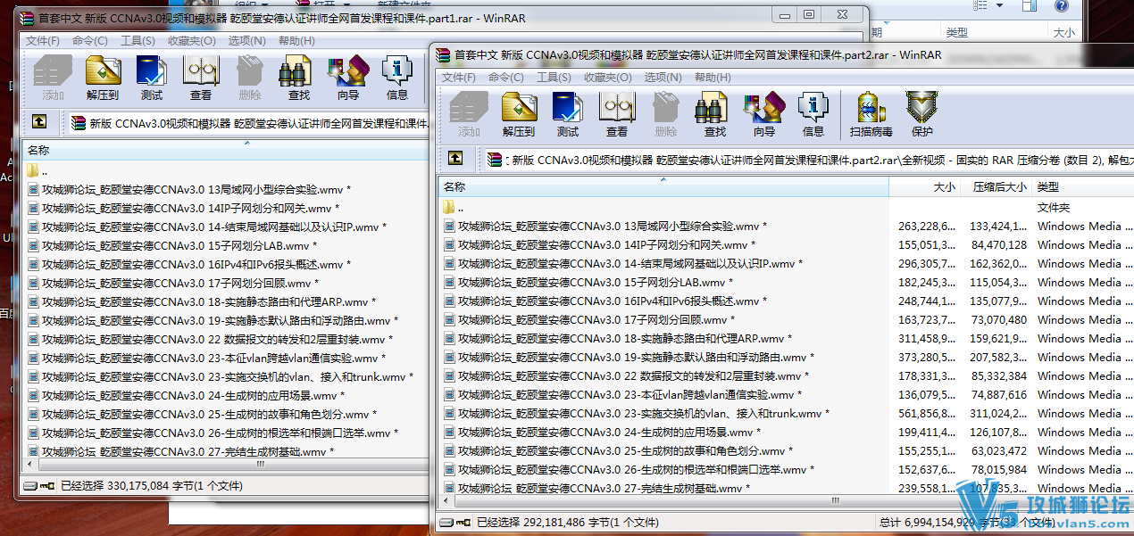
Task: Click greyed 添加 icon in part1.rar window
Action: point(53,78)
